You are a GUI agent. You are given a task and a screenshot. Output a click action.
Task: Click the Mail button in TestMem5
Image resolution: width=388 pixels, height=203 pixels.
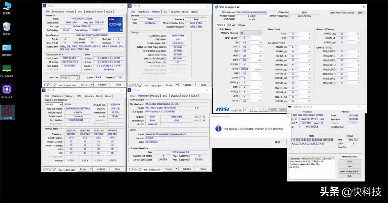(x=349, y=166)
